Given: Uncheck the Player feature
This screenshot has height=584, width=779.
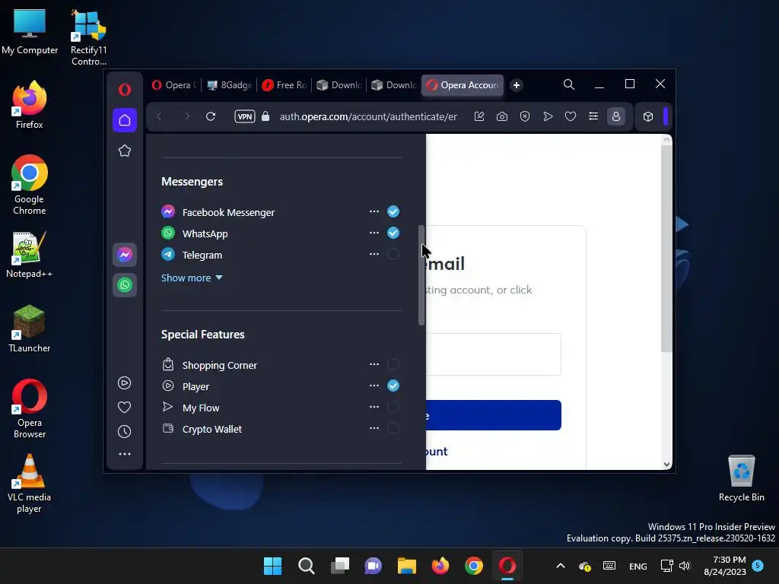Looking at the screenshot, I should (393, 386).
